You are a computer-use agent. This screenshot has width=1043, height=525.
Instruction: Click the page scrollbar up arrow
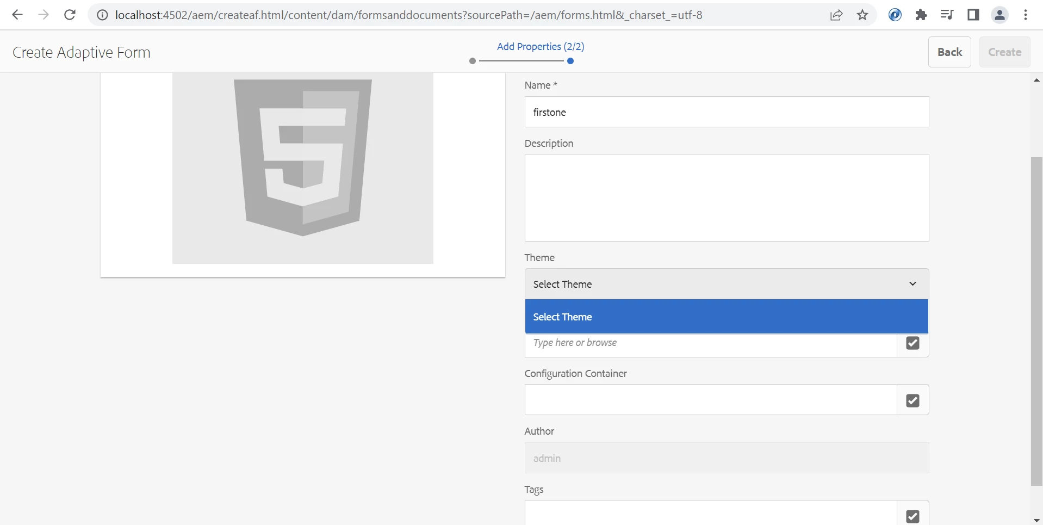1036,80
